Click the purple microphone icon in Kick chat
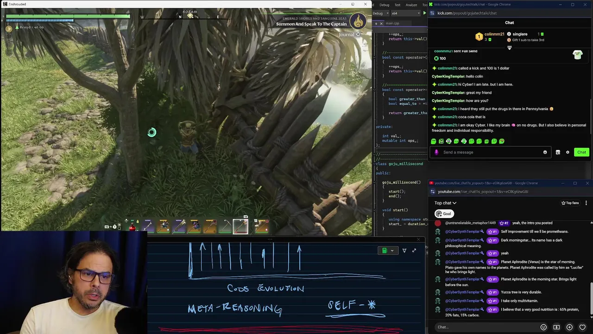 (x=436, y=152)
